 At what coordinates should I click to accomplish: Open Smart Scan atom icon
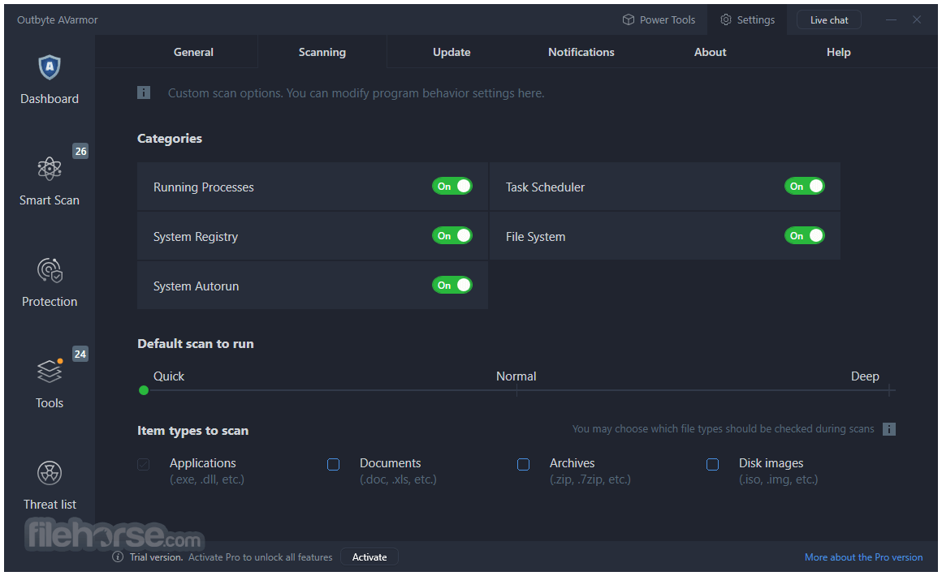[x=50, y=169]
